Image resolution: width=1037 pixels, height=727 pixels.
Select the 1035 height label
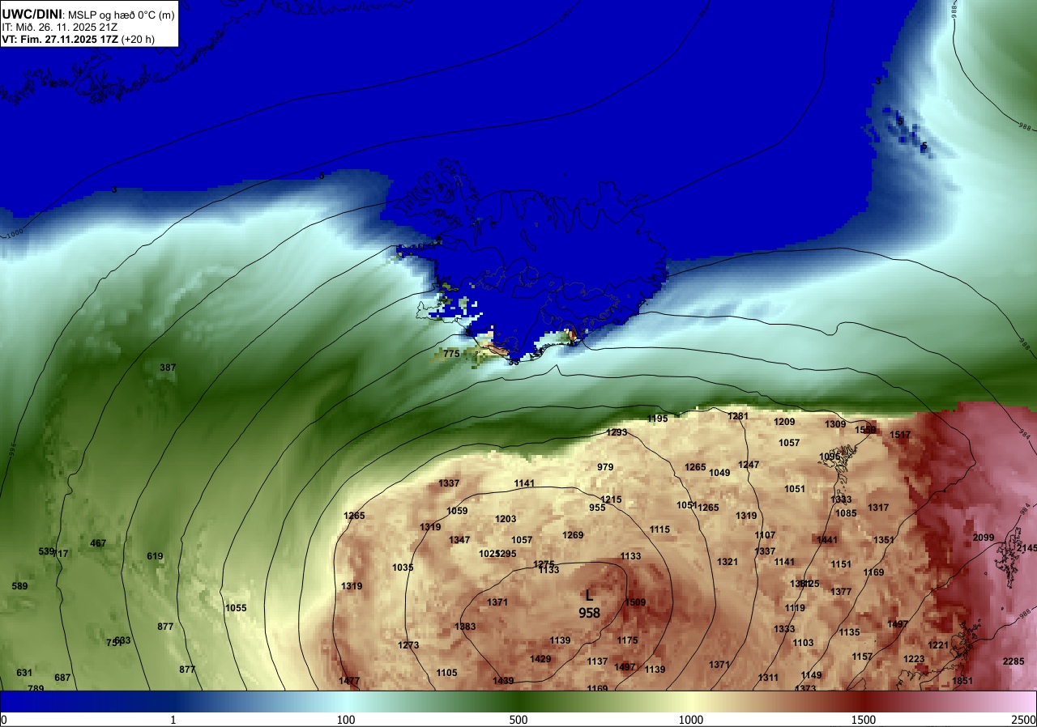pos(403,568)
